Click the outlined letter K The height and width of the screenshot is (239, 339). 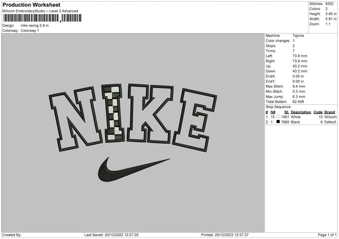coord(150,113)
